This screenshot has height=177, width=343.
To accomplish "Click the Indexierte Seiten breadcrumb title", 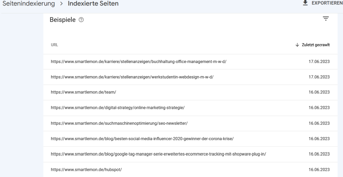I will 93,3.
